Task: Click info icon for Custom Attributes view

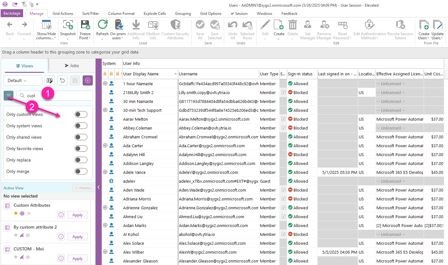Action: [x=61, y=215]
